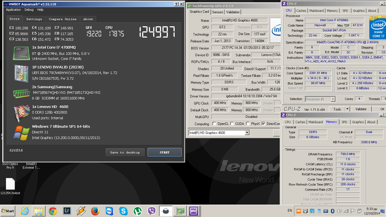Click the Windows 7 logo icon in Aquamark
Screen dimensions: 386x217
tap(21, 133)
